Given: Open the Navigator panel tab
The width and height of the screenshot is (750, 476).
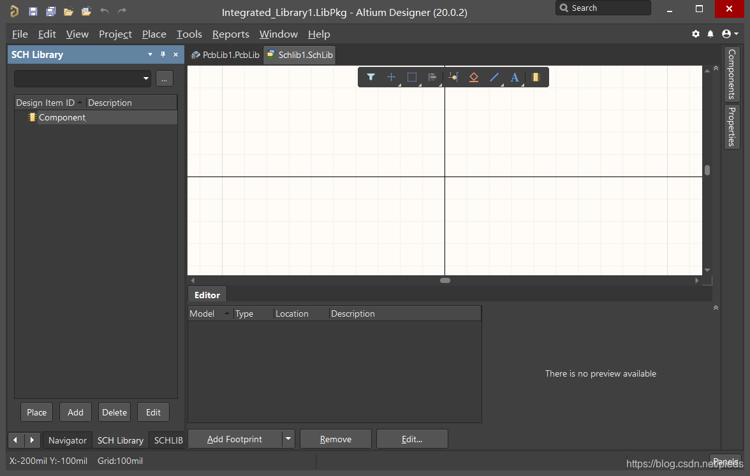Looking at the screenshot, I should tap(67, 440).
